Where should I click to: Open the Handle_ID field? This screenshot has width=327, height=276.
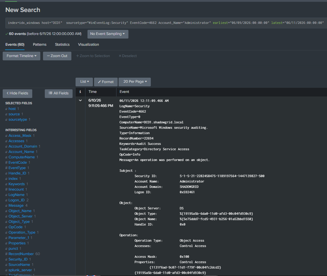17,173
